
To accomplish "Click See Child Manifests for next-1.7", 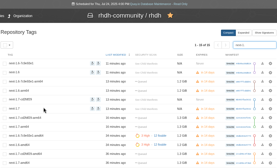I will pos(146,109).
